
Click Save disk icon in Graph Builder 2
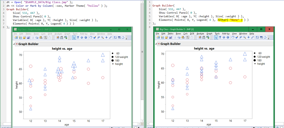click(28, 37)
